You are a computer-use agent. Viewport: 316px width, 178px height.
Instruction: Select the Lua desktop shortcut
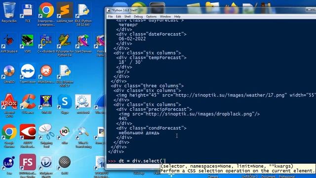point(9,165)
